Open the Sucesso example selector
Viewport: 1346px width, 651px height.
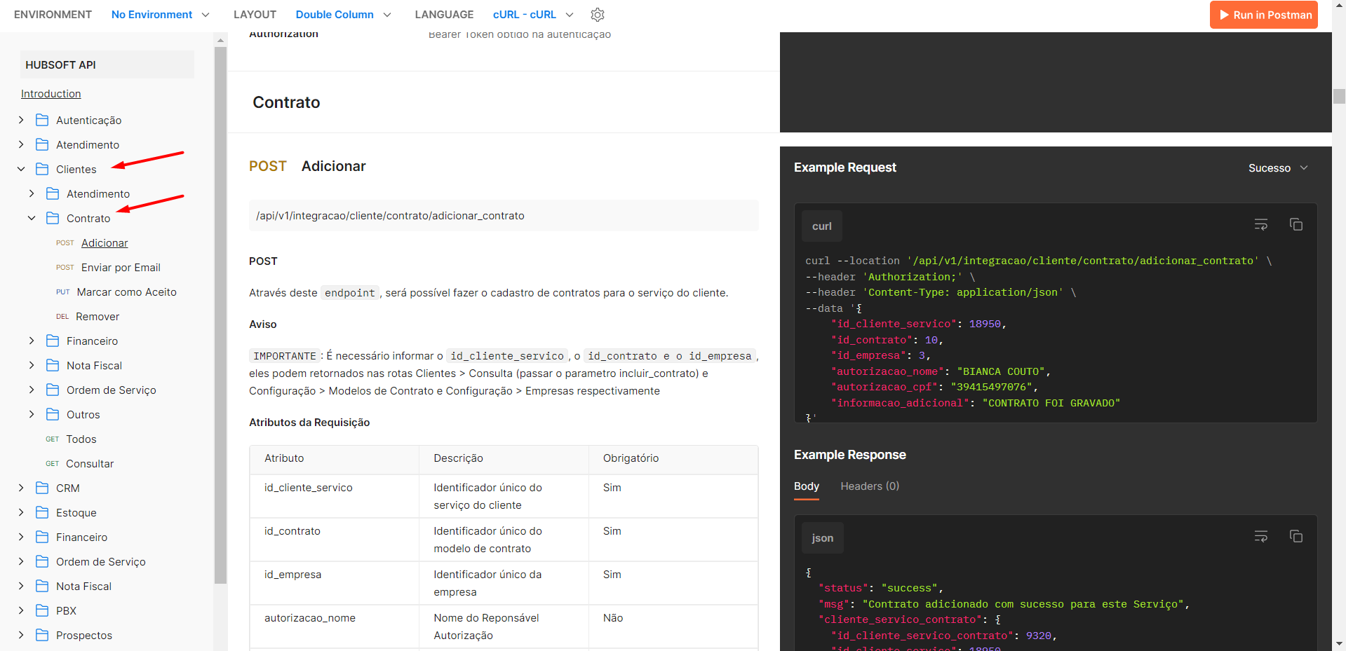click(1278, 168)
